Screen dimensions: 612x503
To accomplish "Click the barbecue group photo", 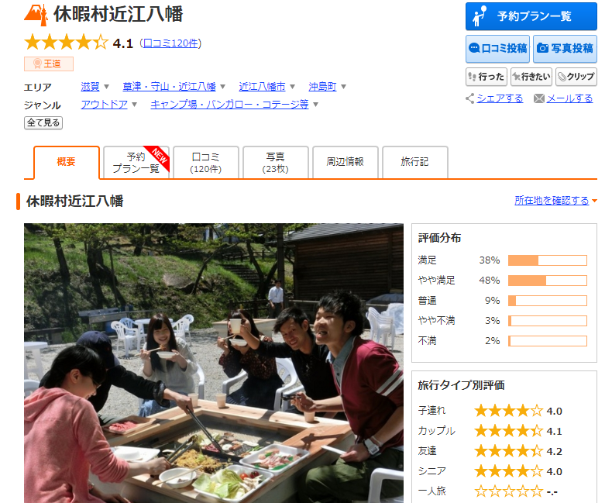I will pos(213,363).
